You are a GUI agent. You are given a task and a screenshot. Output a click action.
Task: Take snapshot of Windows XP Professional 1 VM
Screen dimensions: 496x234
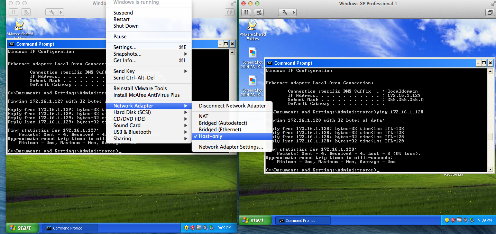[x=259, y=12]
